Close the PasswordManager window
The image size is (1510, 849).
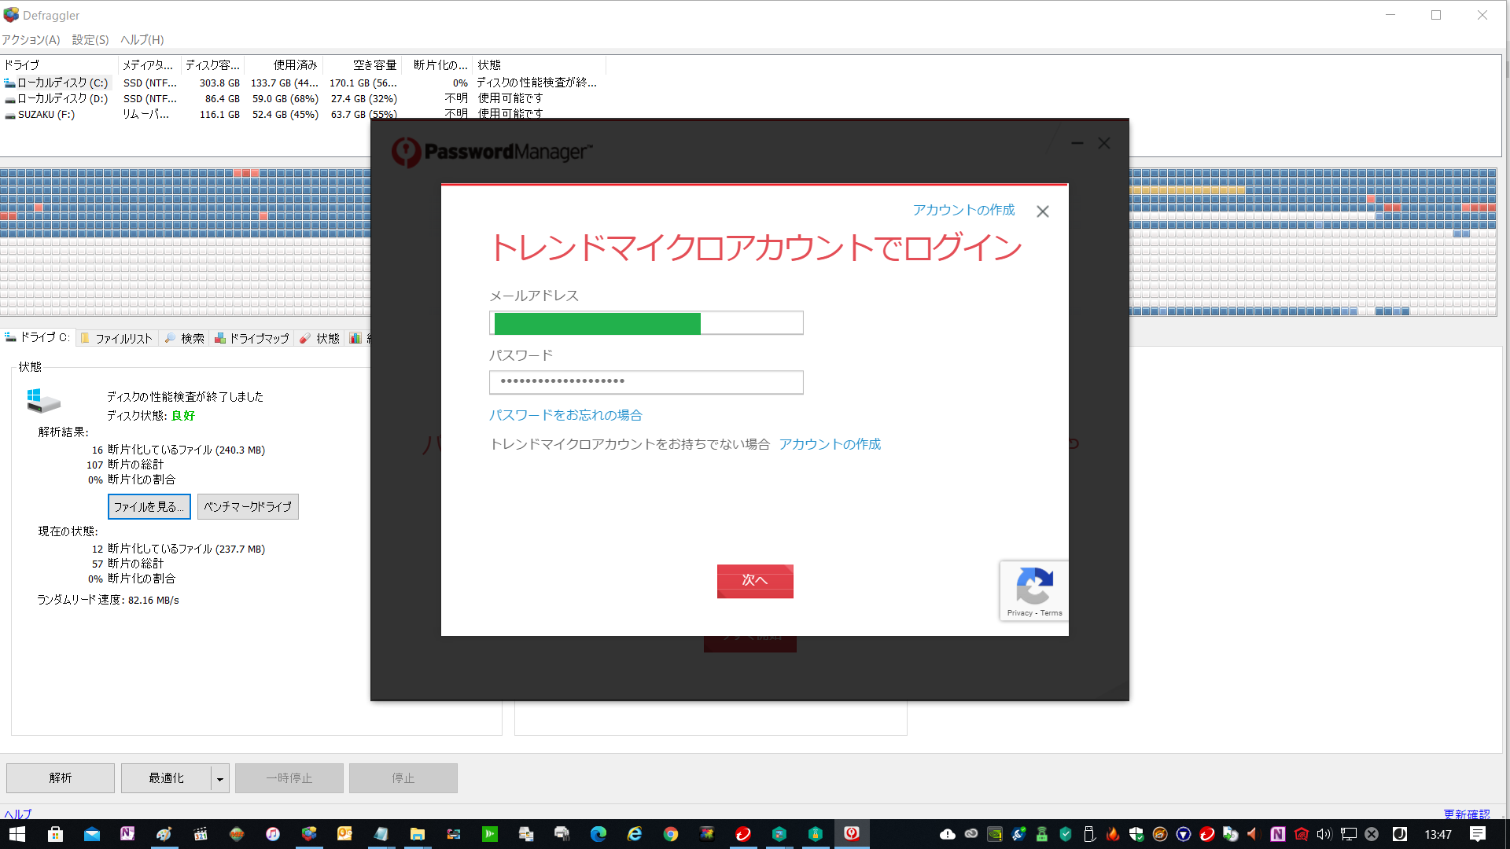point(1104,143)
